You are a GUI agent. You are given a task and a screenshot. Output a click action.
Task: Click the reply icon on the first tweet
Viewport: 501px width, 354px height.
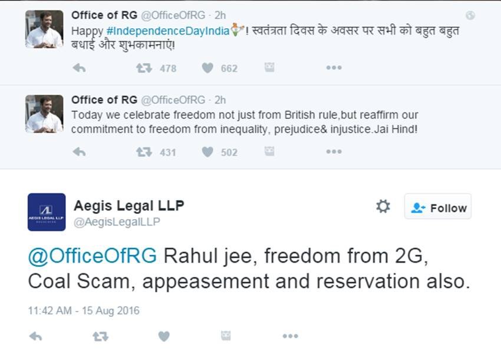(x=78, y=68)
